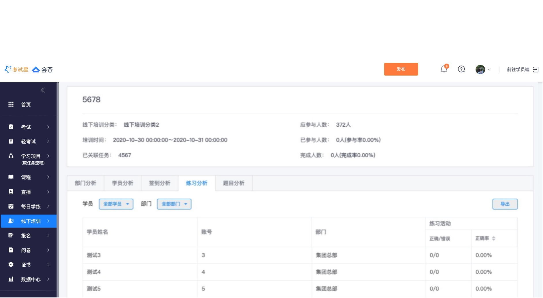This screenshot has height=298, width=543.
Task: Switch to the 题目分析 tab
Action: [233, 183]
